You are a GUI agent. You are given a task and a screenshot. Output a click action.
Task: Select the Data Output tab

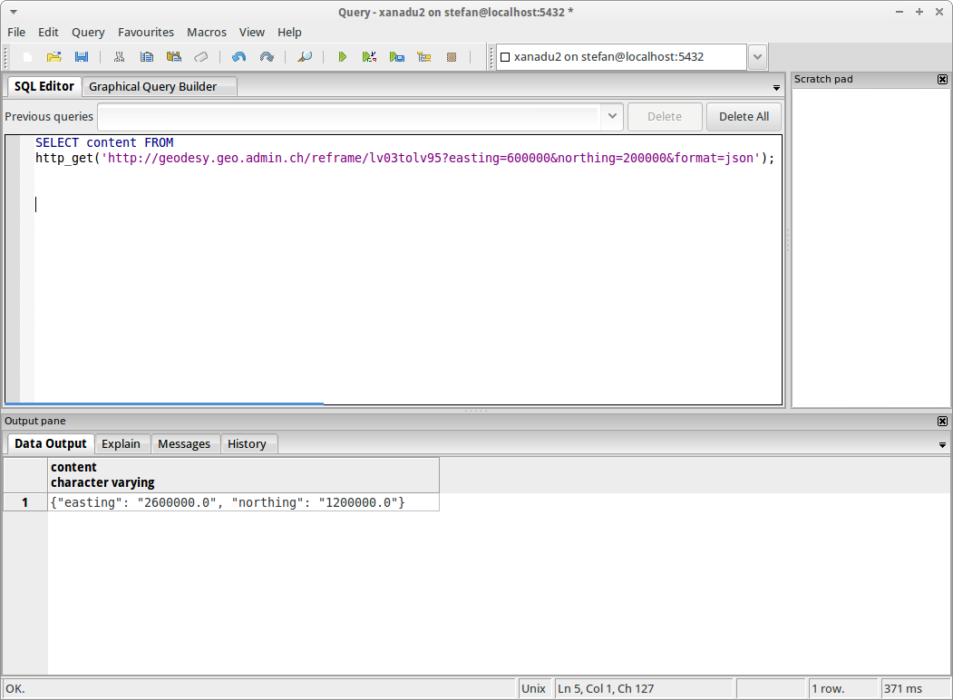tap(51, 443)
